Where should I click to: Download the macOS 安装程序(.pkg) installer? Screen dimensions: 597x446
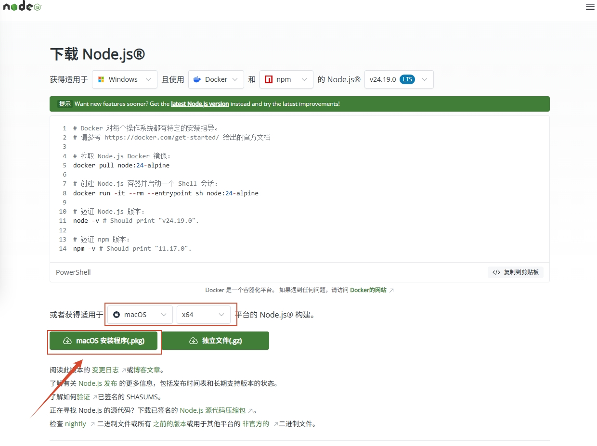coord(104,341)
